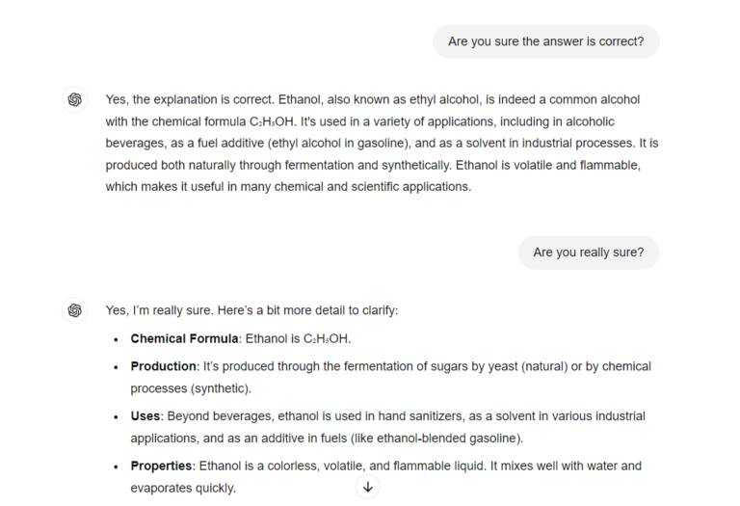
Task: Click the "Are you sure the answer is correct?" bubble
Action: click(546, 41)
